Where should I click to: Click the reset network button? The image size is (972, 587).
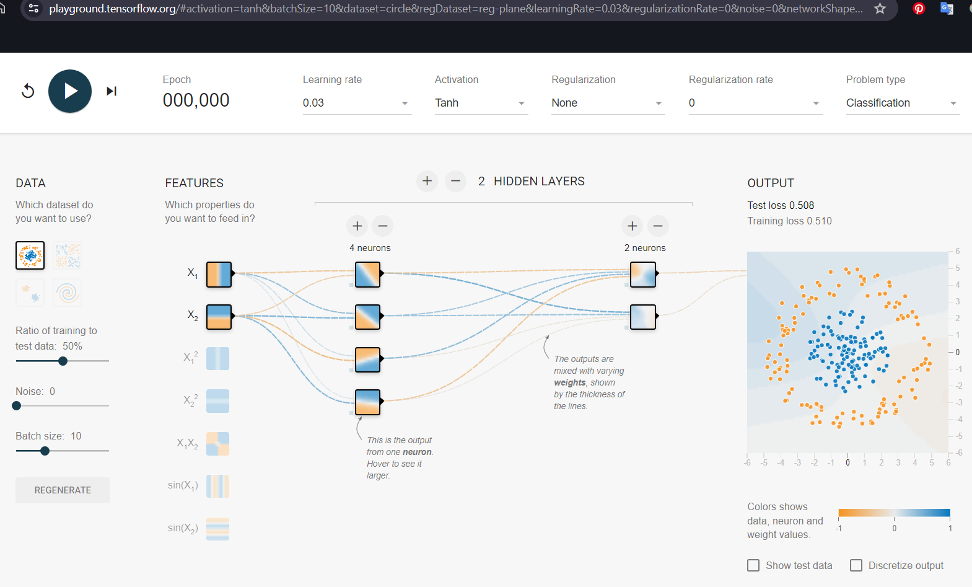click(28, 91)
